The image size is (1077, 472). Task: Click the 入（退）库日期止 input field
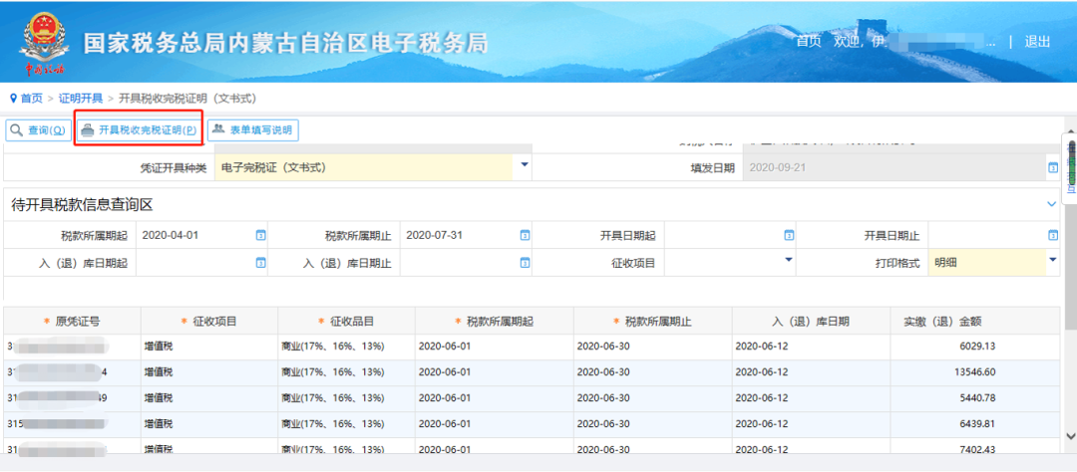pos(460,263)
